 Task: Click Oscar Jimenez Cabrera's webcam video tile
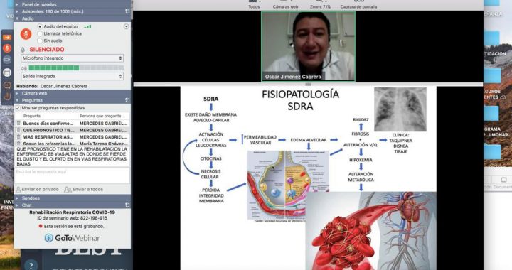308,46
